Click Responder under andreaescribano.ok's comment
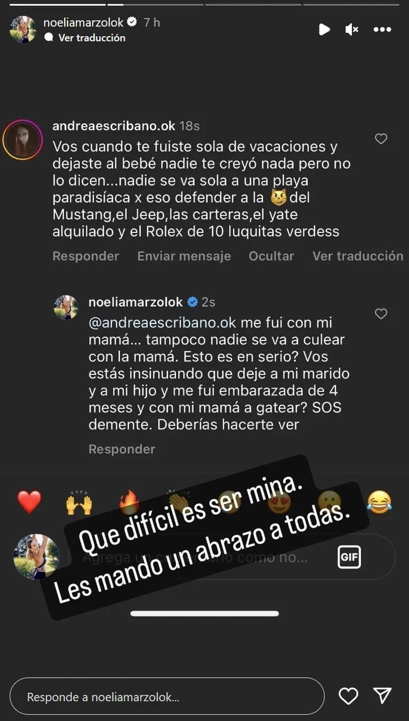 [85, 256]
